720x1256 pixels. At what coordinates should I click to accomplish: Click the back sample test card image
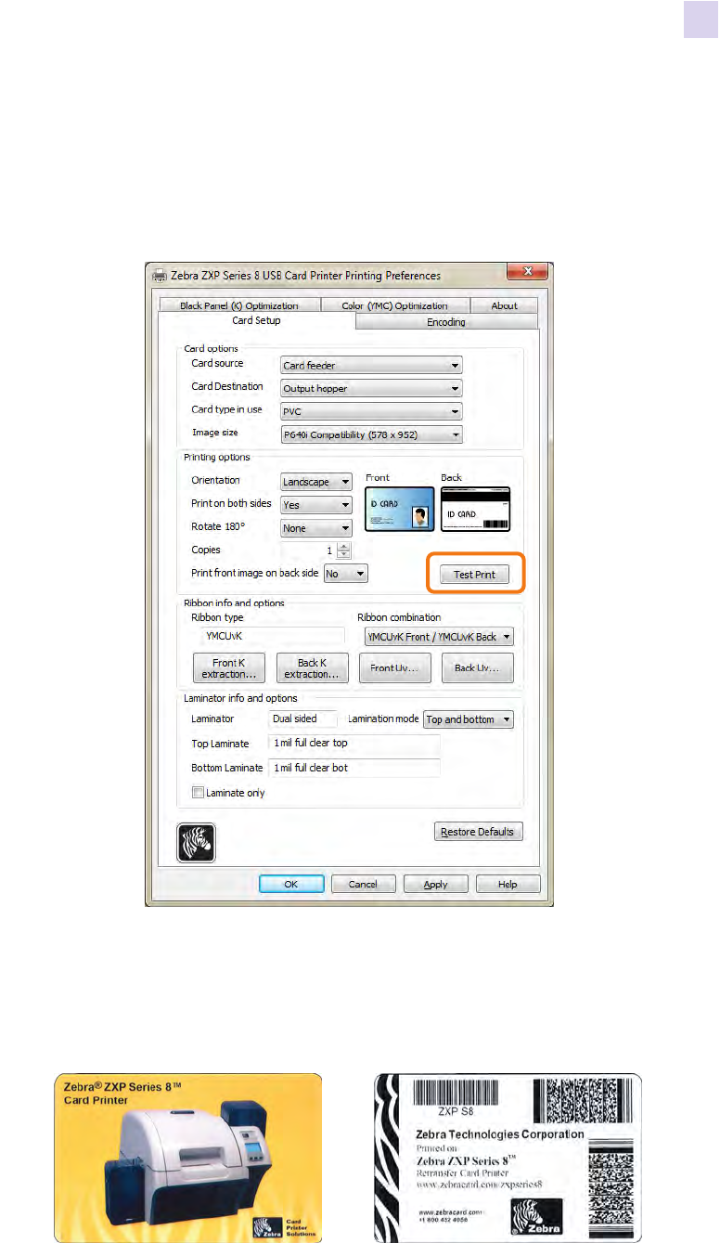(508, 1158)
